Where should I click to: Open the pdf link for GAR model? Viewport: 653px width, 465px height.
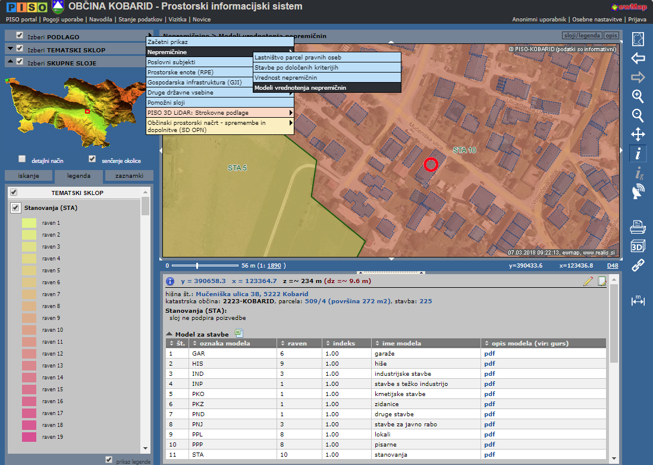tap(489, 353)
